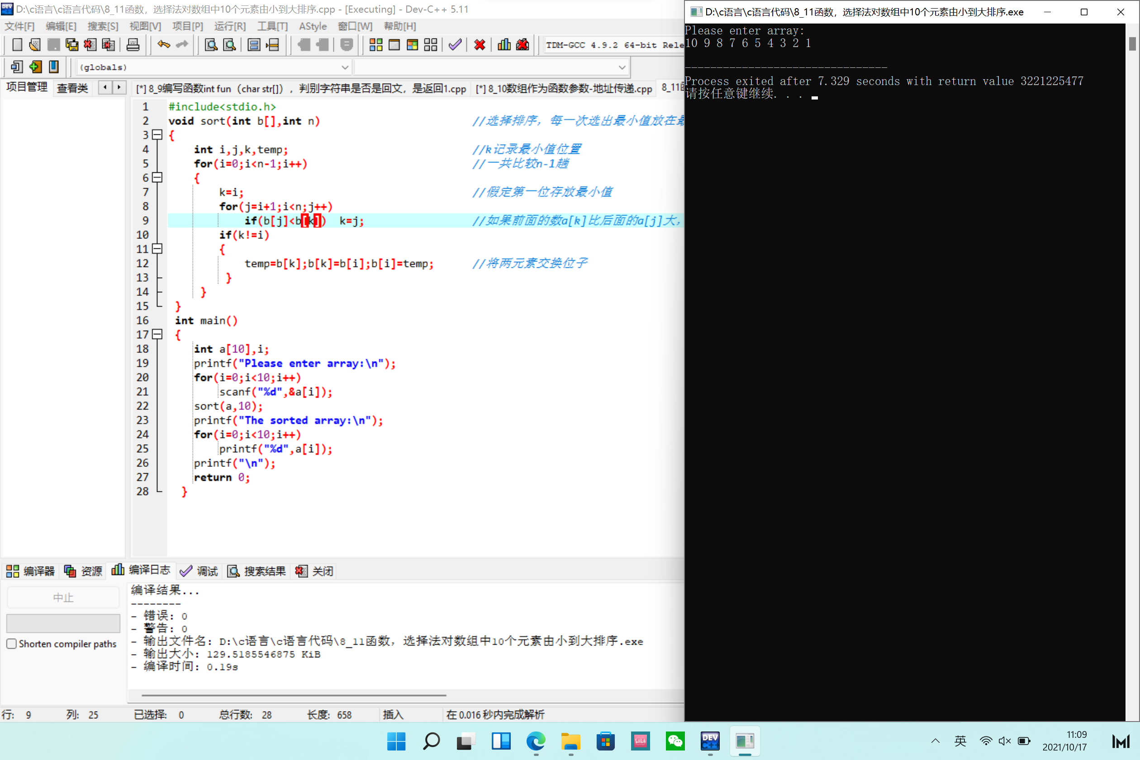Click the 'return 0;' code line
This screenshot has width=1140, height=760.
click(222, 477)
